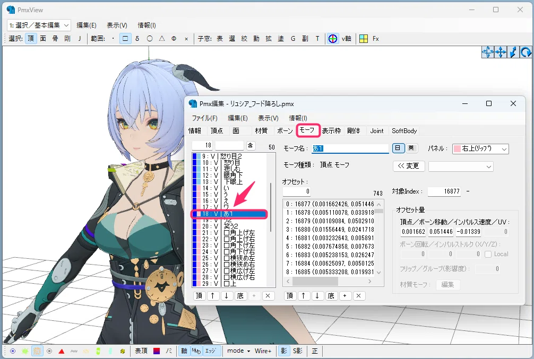Move morph to top with left 頂 button

point(199,296)
